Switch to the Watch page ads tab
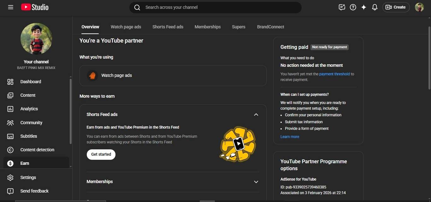This screenshot has height=202, width=431. pos(126,27)
